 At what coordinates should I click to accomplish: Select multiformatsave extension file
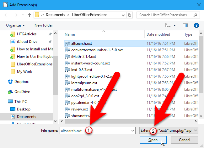point(131,89)
